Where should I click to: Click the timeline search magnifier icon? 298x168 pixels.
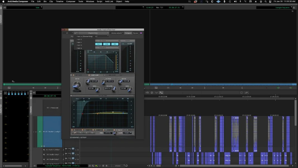tap(126, 166)
